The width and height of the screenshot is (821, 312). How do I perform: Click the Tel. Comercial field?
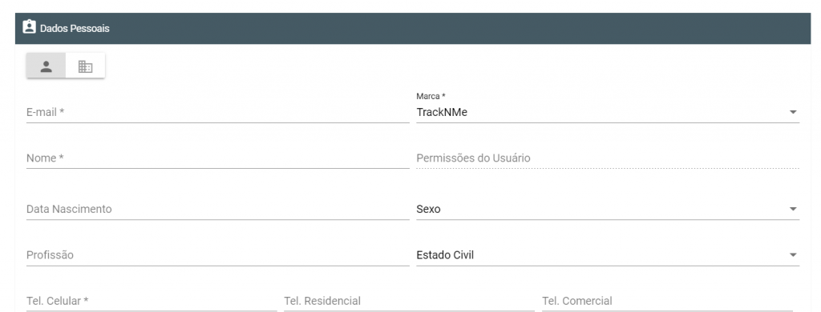point(667,301)
